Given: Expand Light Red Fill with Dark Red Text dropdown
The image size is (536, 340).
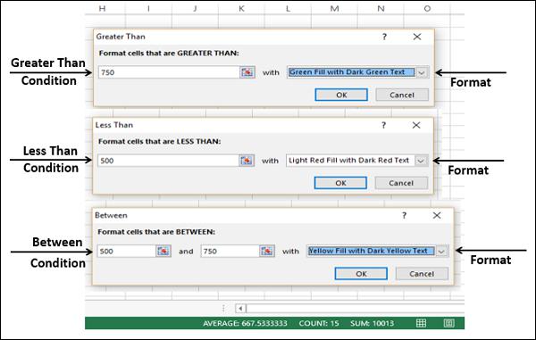Looking at the screenshot, I should (x=421, y=161).
